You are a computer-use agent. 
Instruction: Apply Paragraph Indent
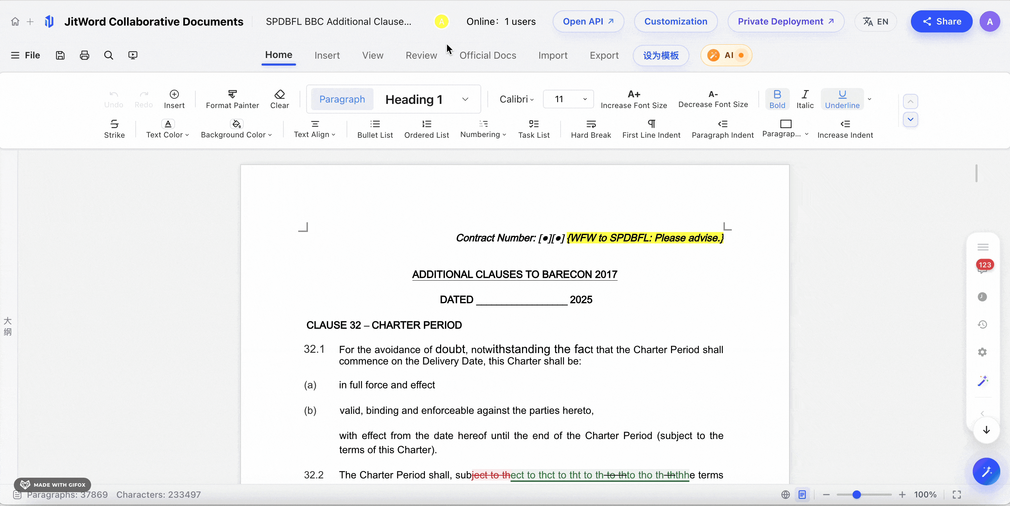[722, 129]
